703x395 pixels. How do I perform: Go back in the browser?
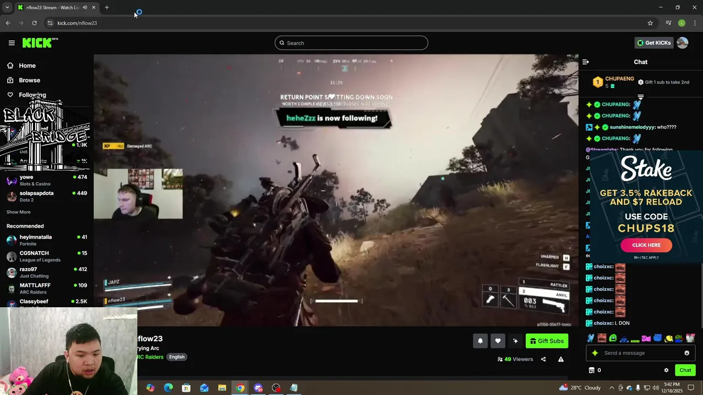pos(8,23)
